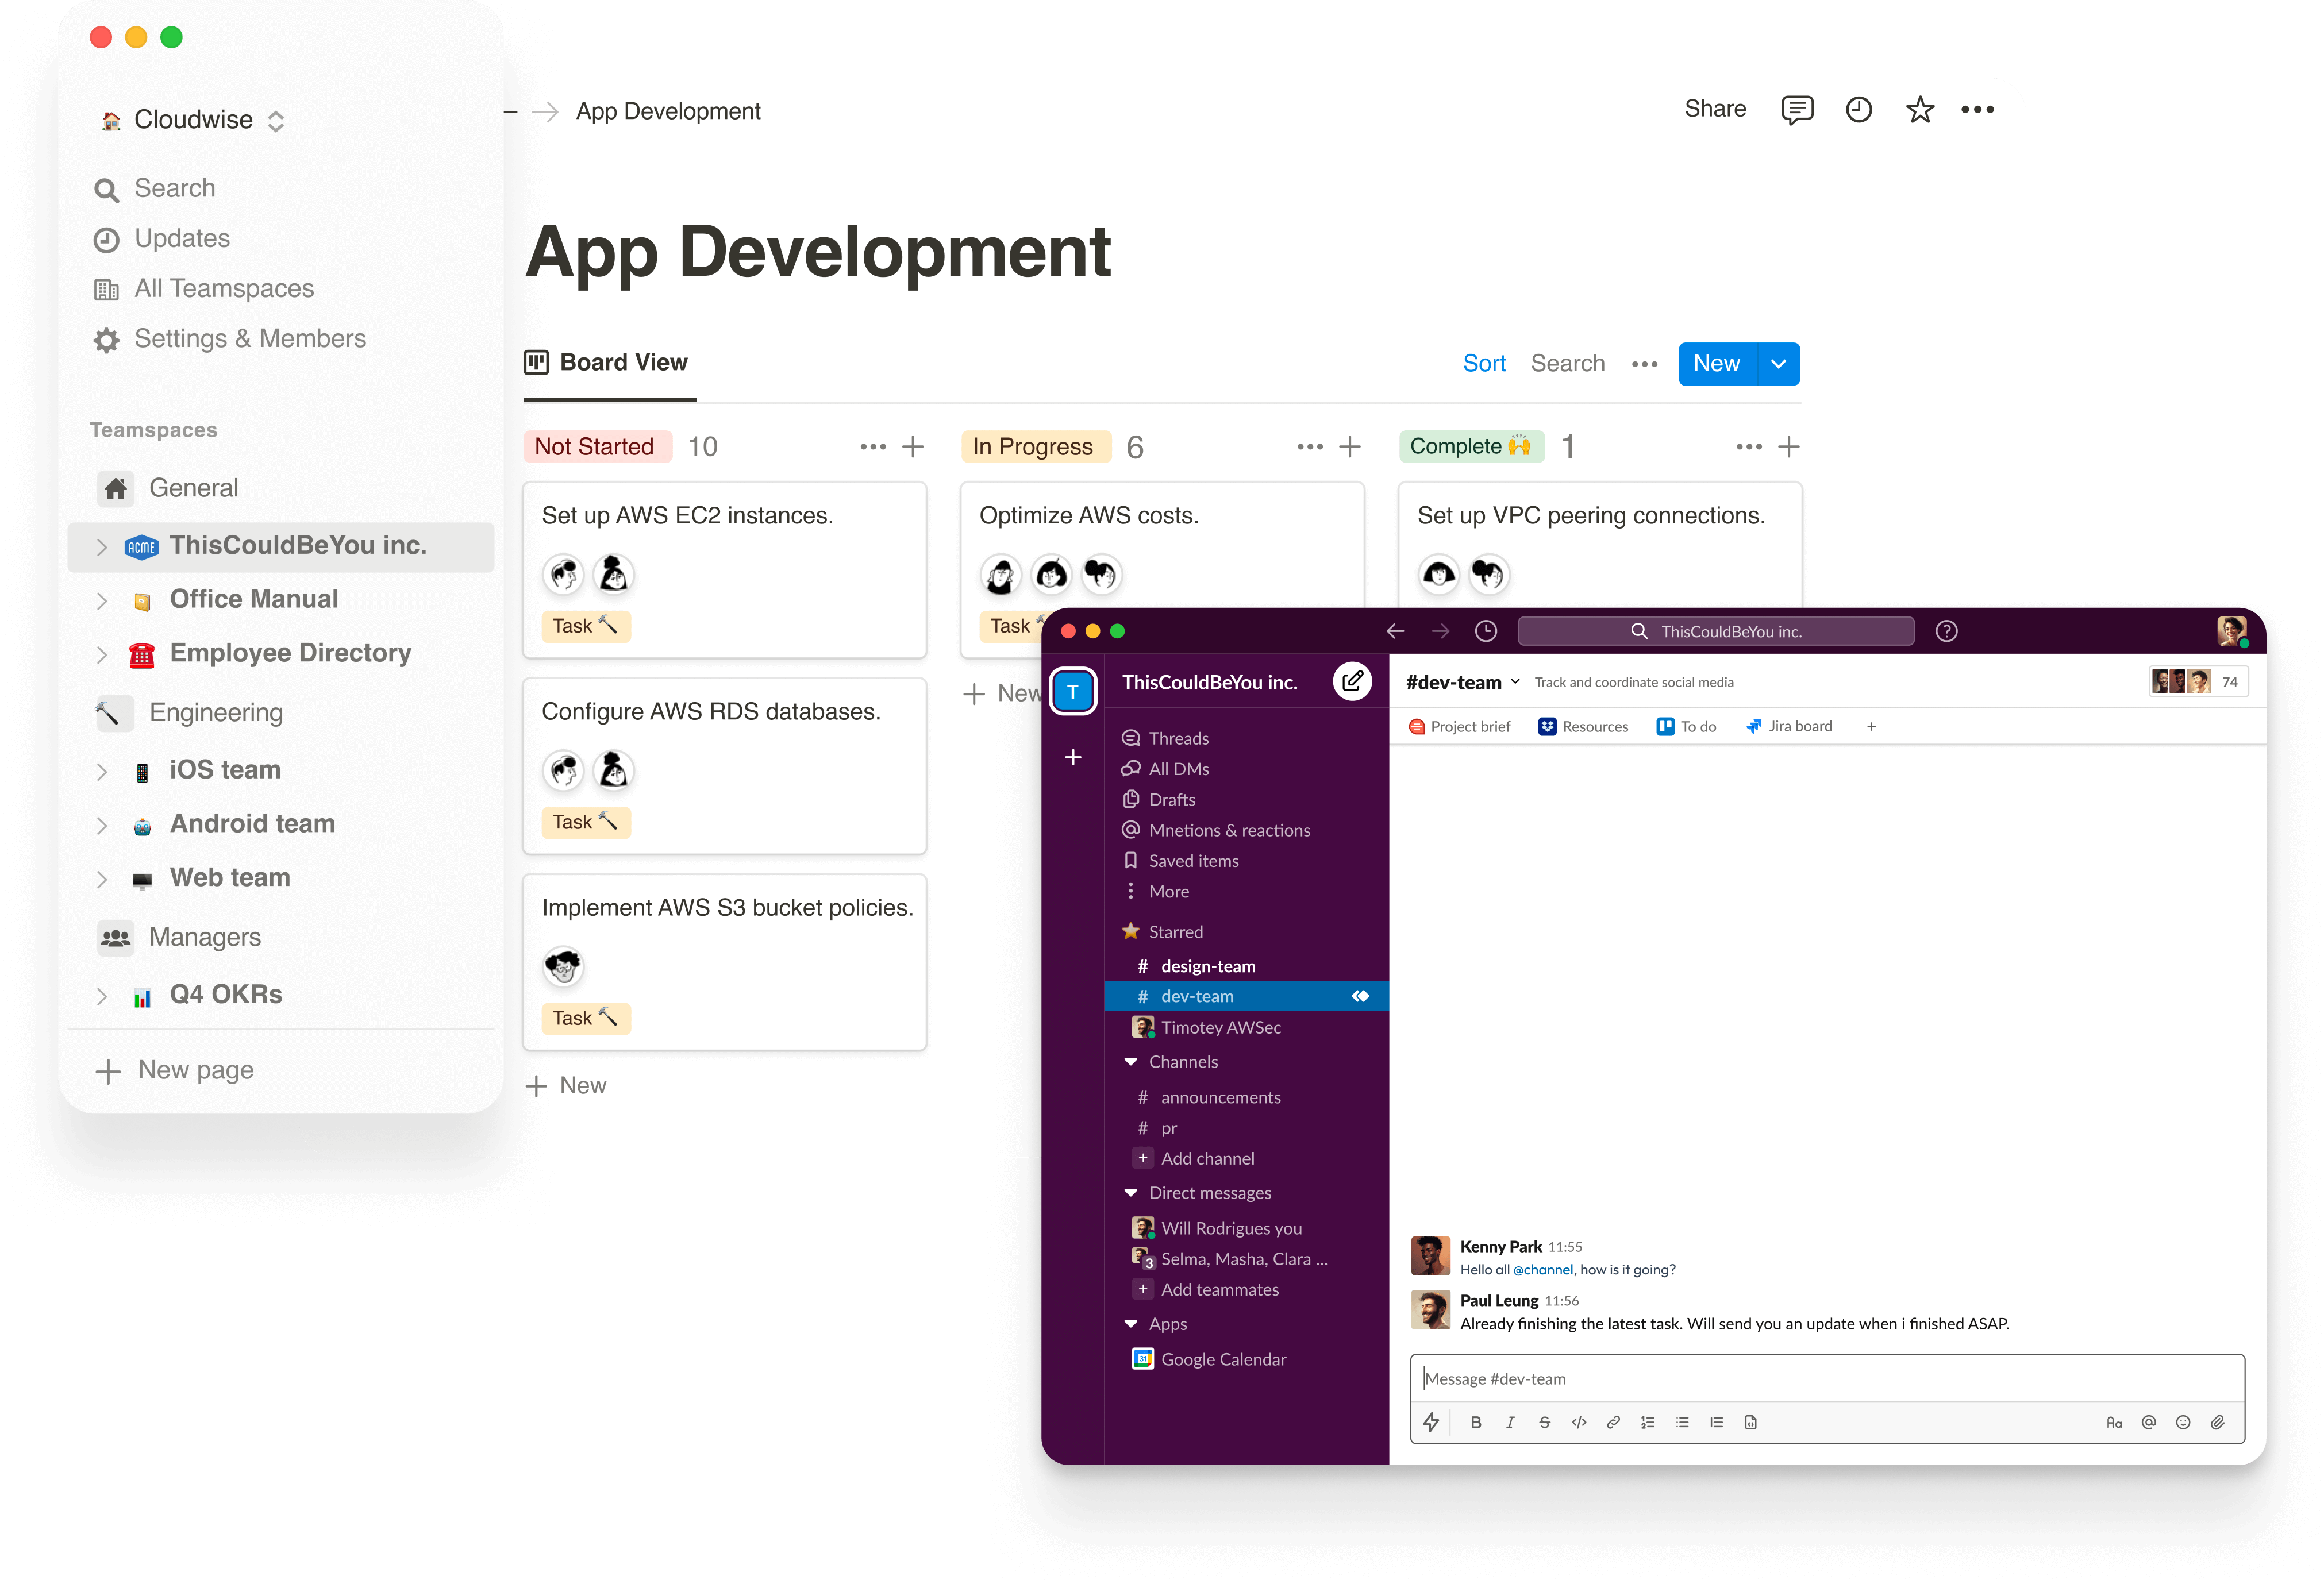Toggle bold formatting in Slack composer
This screenshot has width=2324, height=1580.
pyautogui.click(x=1476, y=1422)
